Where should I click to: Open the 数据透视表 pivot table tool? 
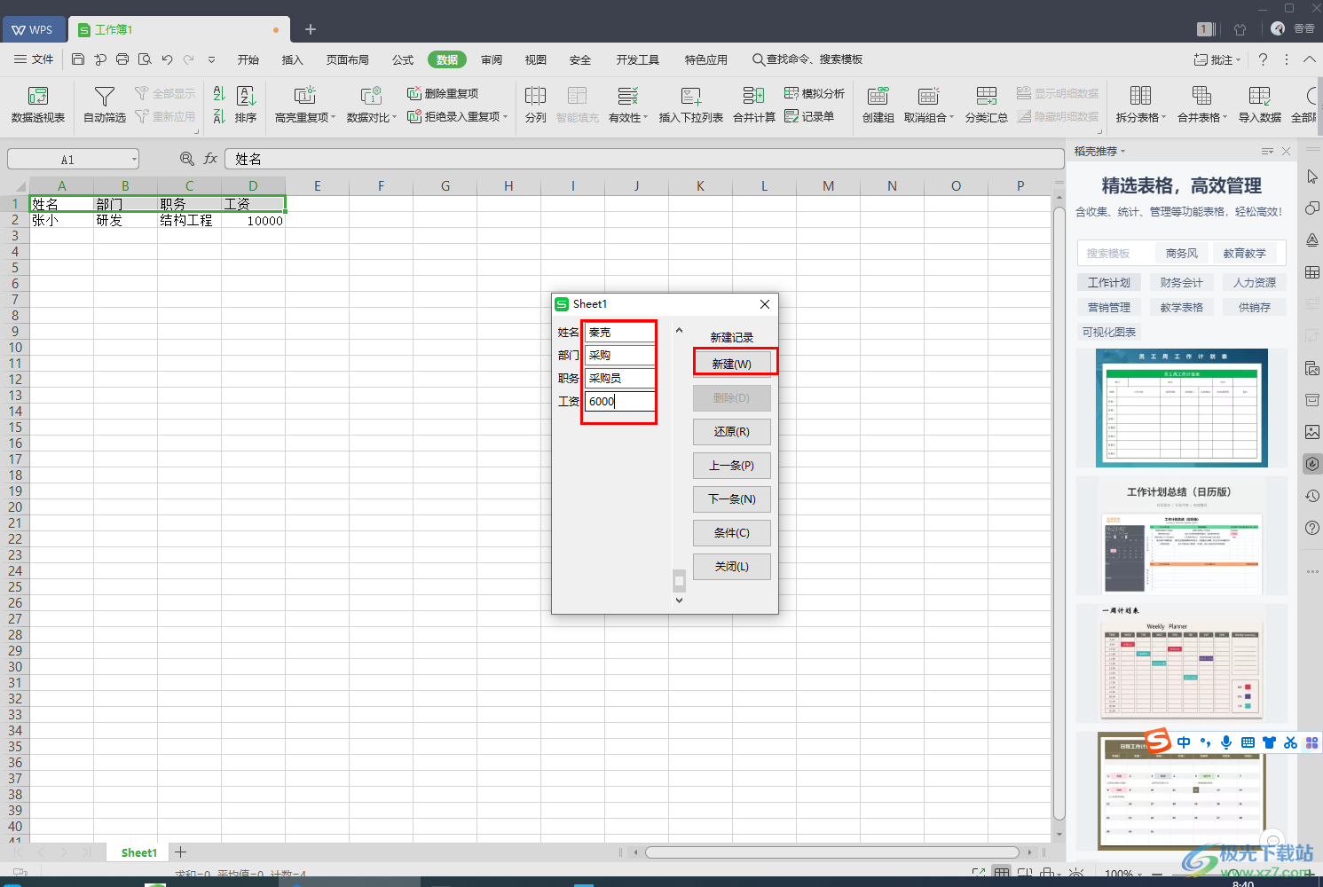38,105
